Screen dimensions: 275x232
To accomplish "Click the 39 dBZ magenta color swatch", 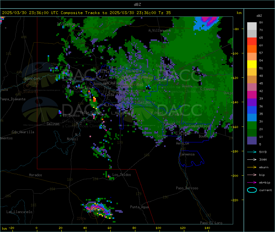I will pos(252,95).
